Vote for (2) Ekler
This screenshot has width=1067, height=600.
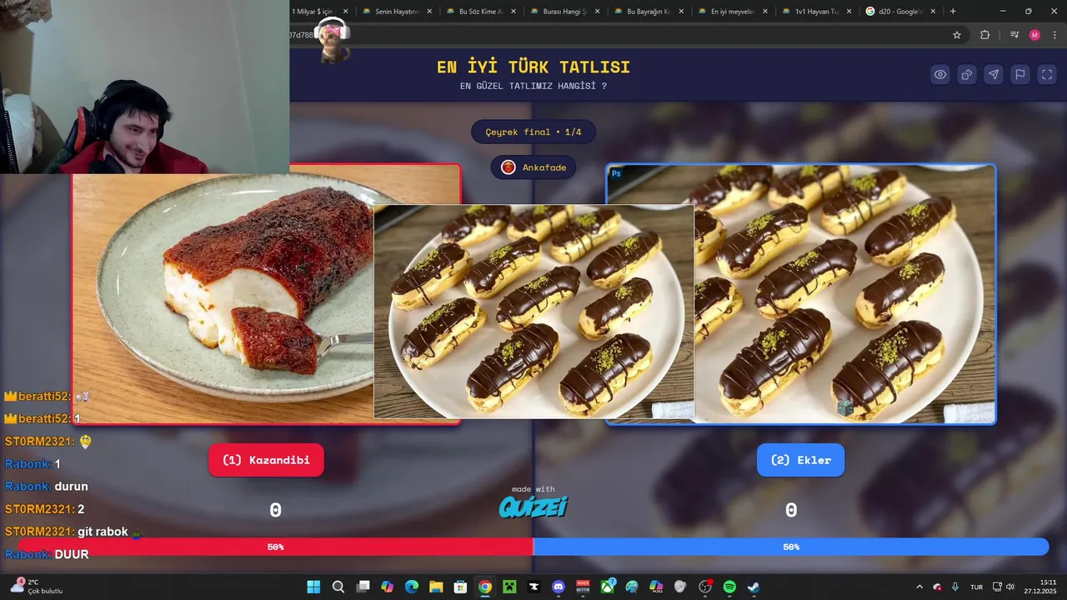800,460
